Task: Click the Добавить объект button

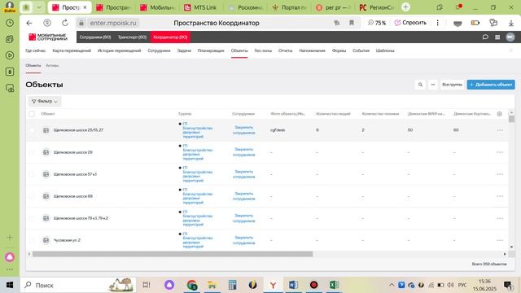Action: (491, 85)
